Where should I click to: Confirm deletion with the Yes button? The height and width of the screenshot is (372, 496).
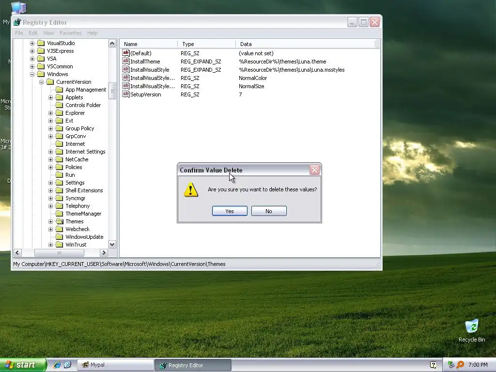pos(230,211)
